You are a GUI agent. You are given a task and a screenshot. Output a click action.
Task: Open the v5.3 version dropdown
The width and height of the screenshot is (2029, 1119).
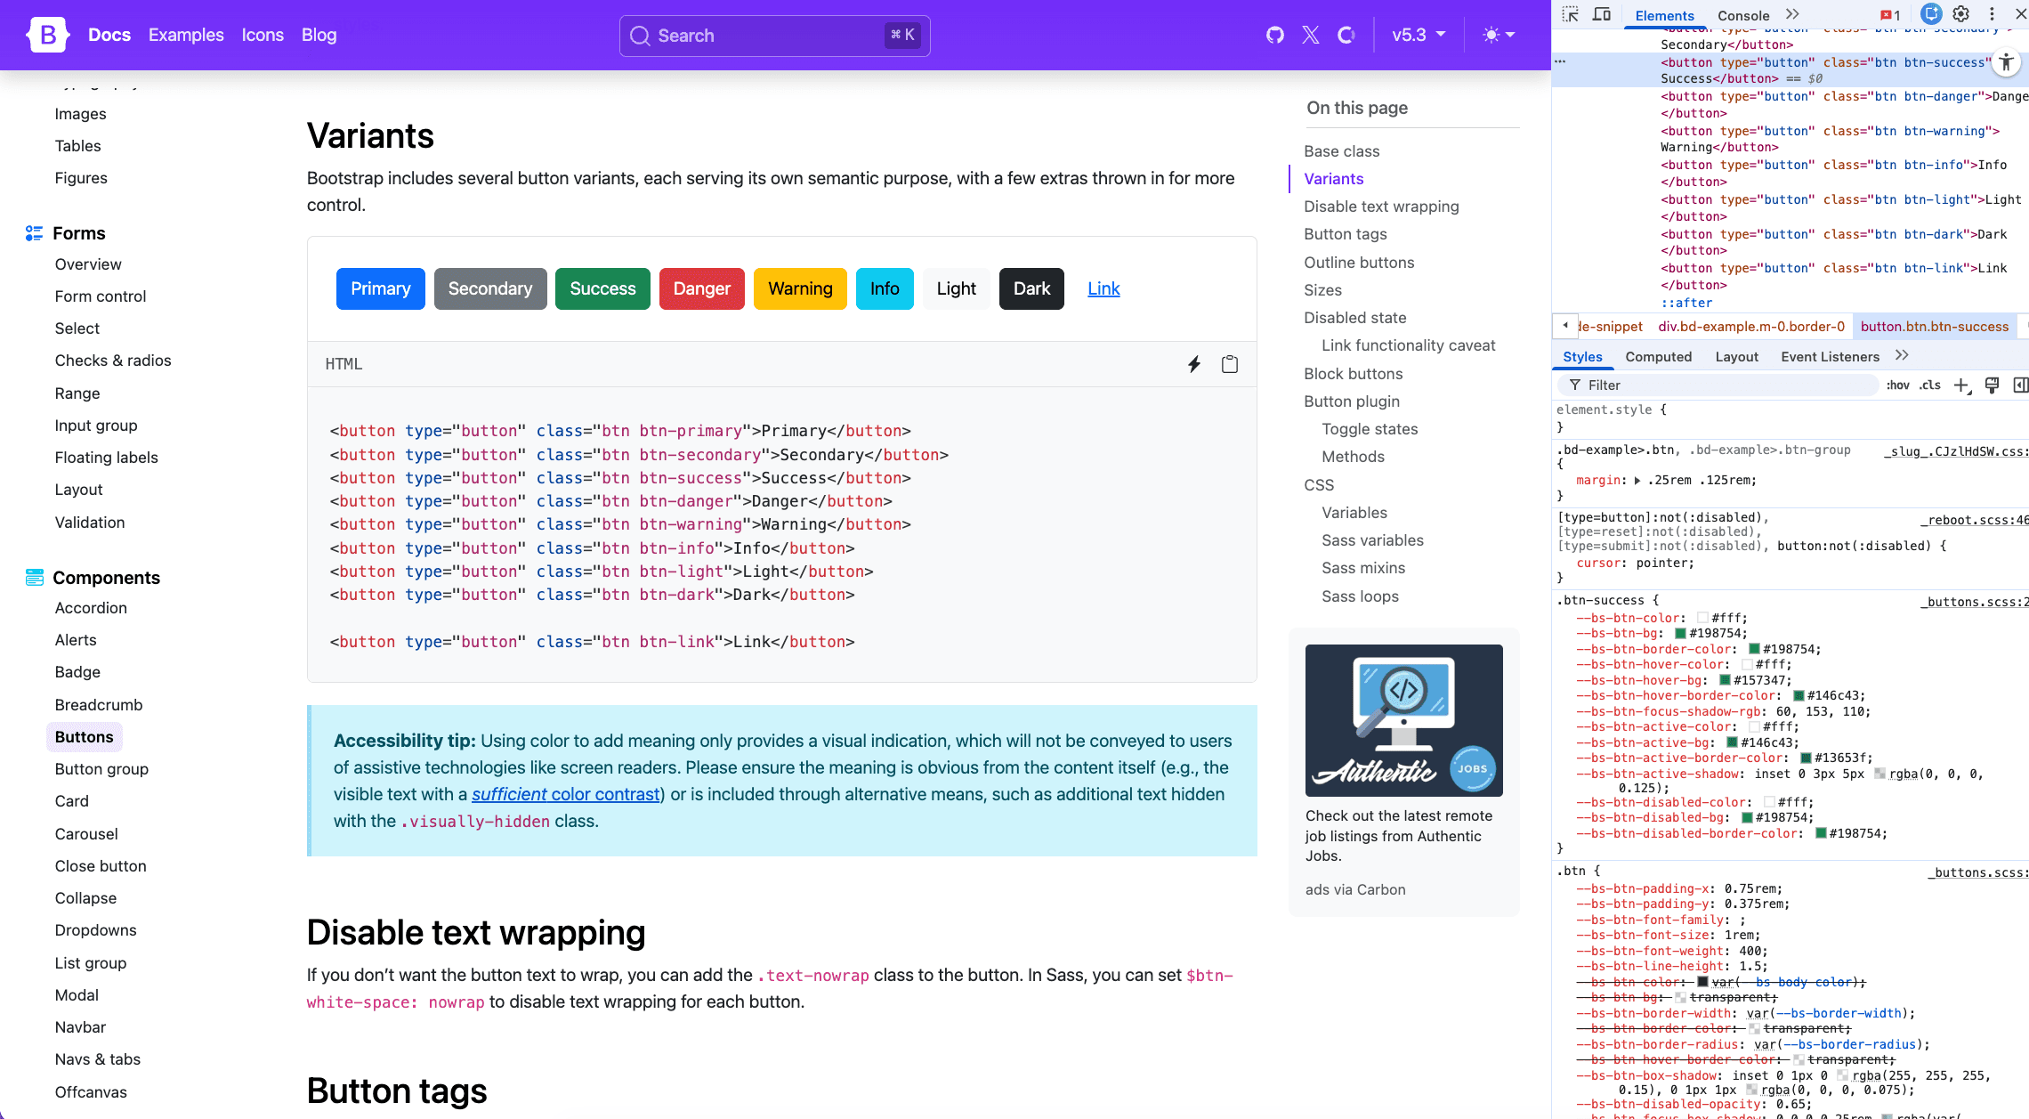pos(1419,35)
